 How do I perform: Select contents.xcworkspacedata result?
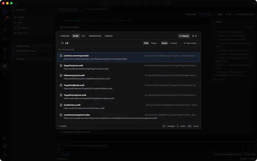(128, 57)
